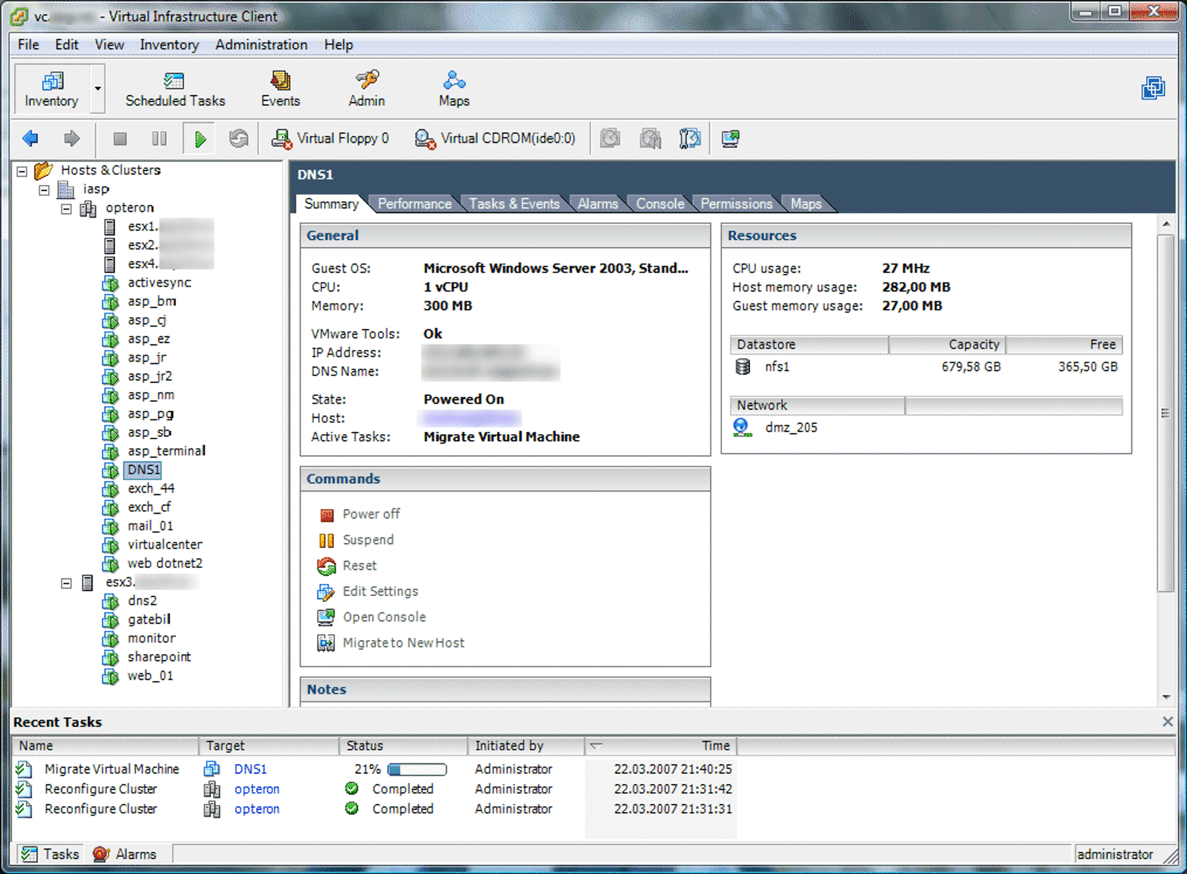Open Scheduled Tasks view
Image resolution: width=1187 pixels, height=874 pixels.
pyautogui.click(x=175, y=89)
